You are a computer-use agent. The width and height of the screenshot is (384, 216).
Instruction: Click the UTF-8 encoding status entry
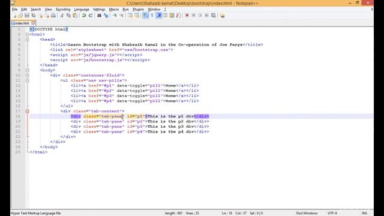(x=332, y=213)
